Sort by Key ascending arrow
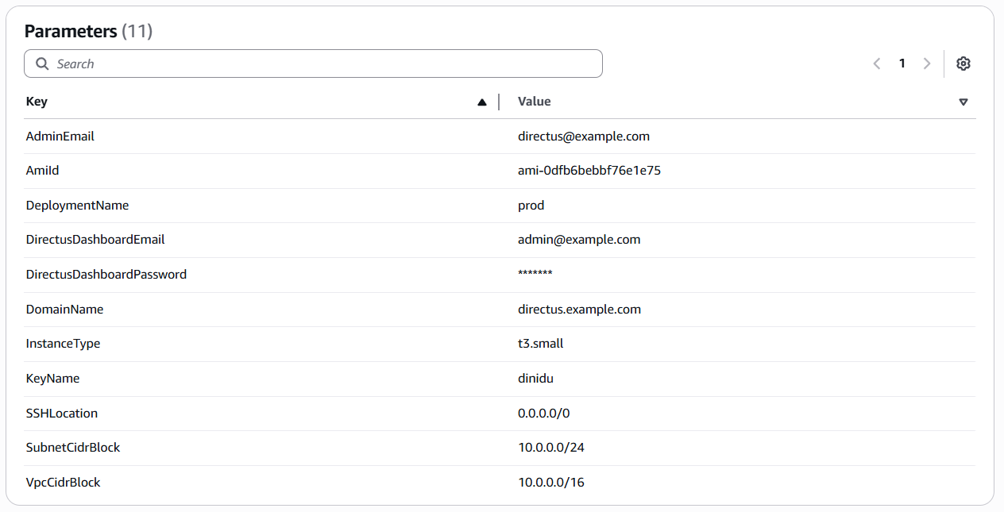This screenshot has width=1004, height=512. click(481, 102)
